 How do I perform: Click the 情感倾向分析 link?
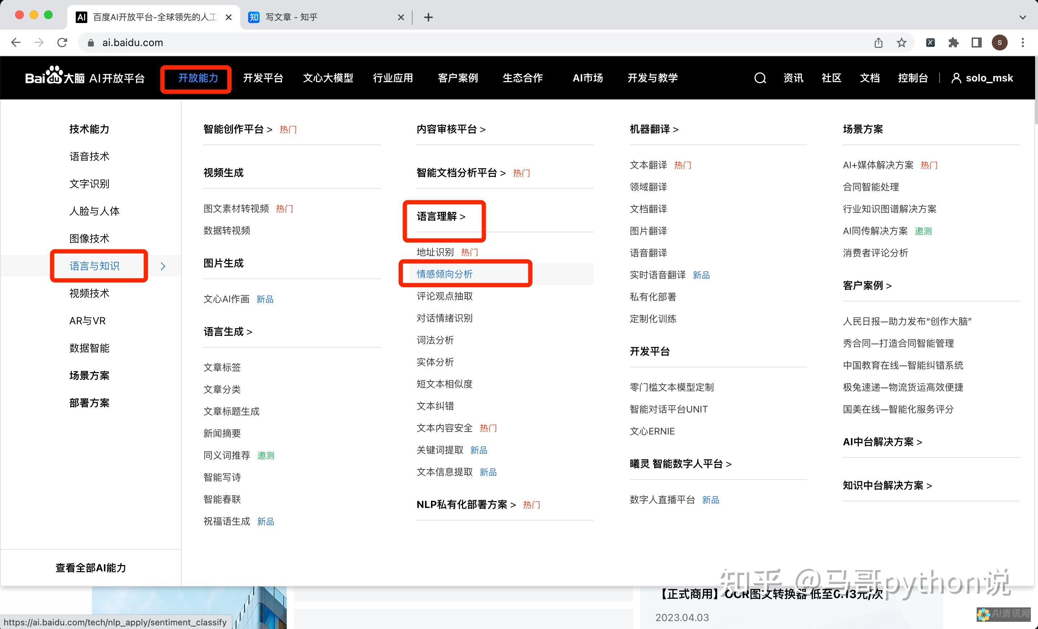pos(444,274)
